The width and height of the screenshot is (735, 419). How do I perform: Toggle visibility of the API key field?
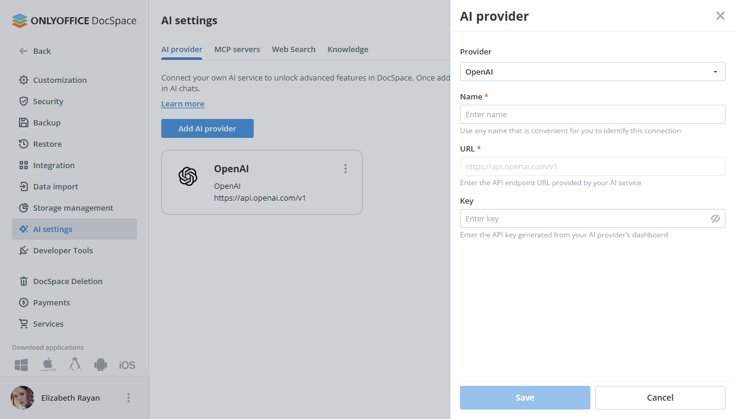pyautogui.click(x=715, y=218)
